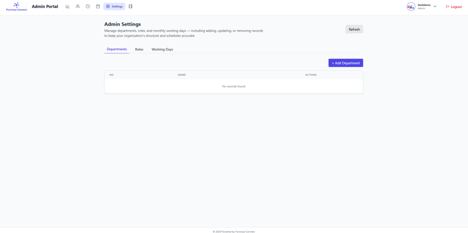Screen dimensions: 468x233
Task: Open the Working Days tab
Action: click(x=162, y=49)
